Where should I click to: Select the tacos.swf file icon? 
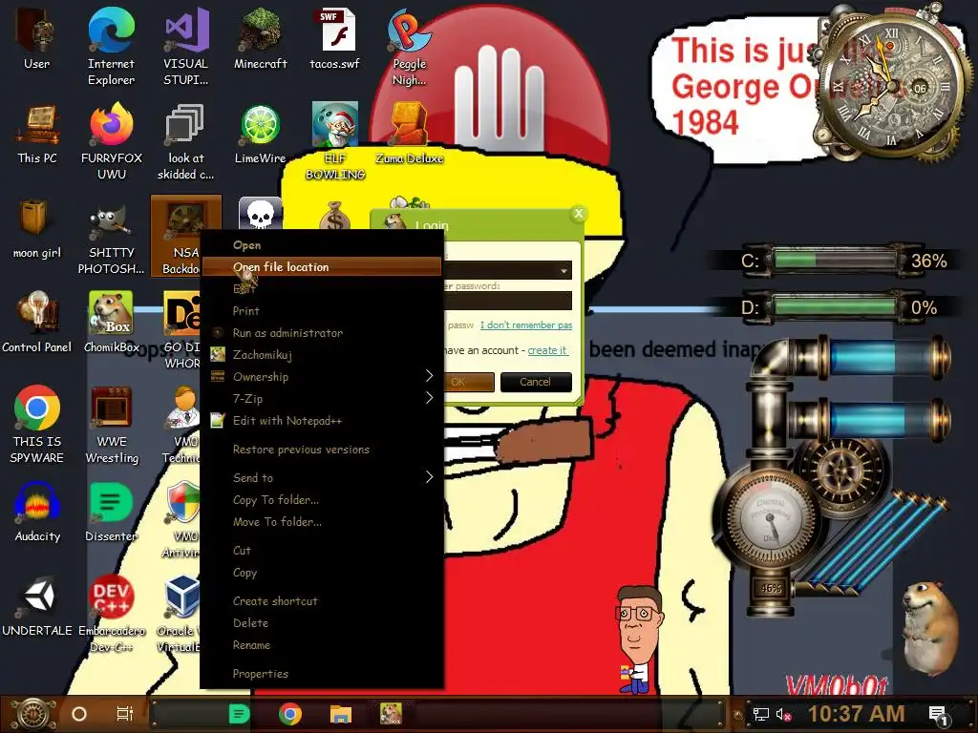(x=335, y=38)
